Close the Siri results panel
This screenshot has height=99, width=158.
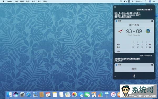point(115,7)
